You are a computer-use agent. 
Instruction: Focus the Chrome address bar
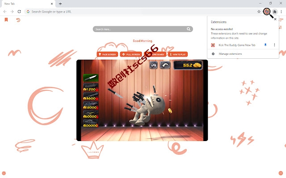pos(143,12)
